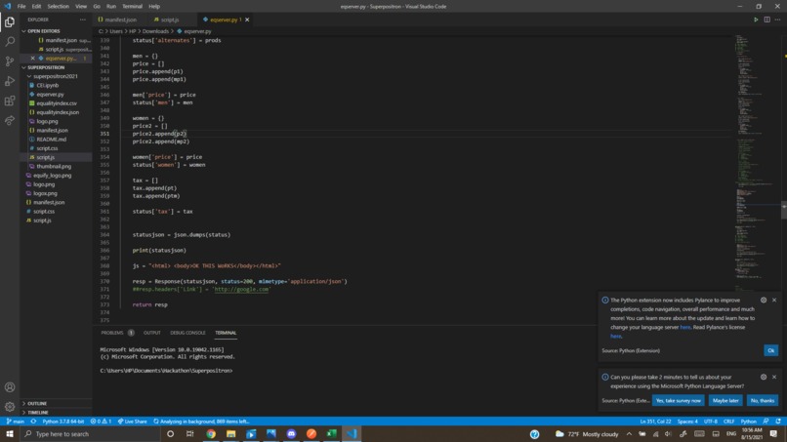The image size is (787, 442).
Task: Start Live Share from status bar
Action: (x=132, y=422)
